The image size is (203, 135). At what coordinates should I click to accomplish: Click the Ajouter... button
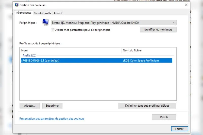click(x=30, y=106)
